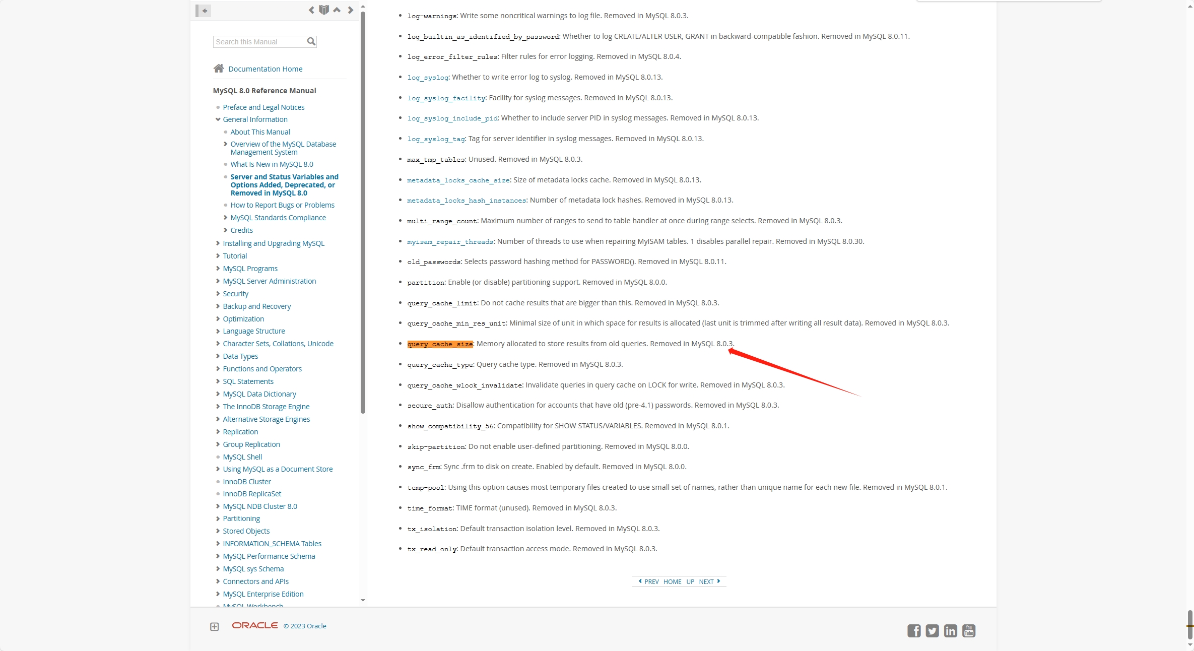This screenshot has height=651, width=1194.
Task: Open Oracle Twitter page icon
Action: pos(932,631)
